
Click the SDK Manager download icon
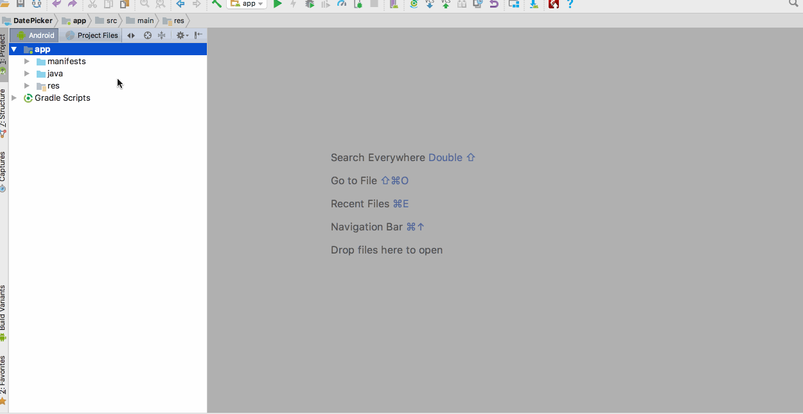pos(534,4)
